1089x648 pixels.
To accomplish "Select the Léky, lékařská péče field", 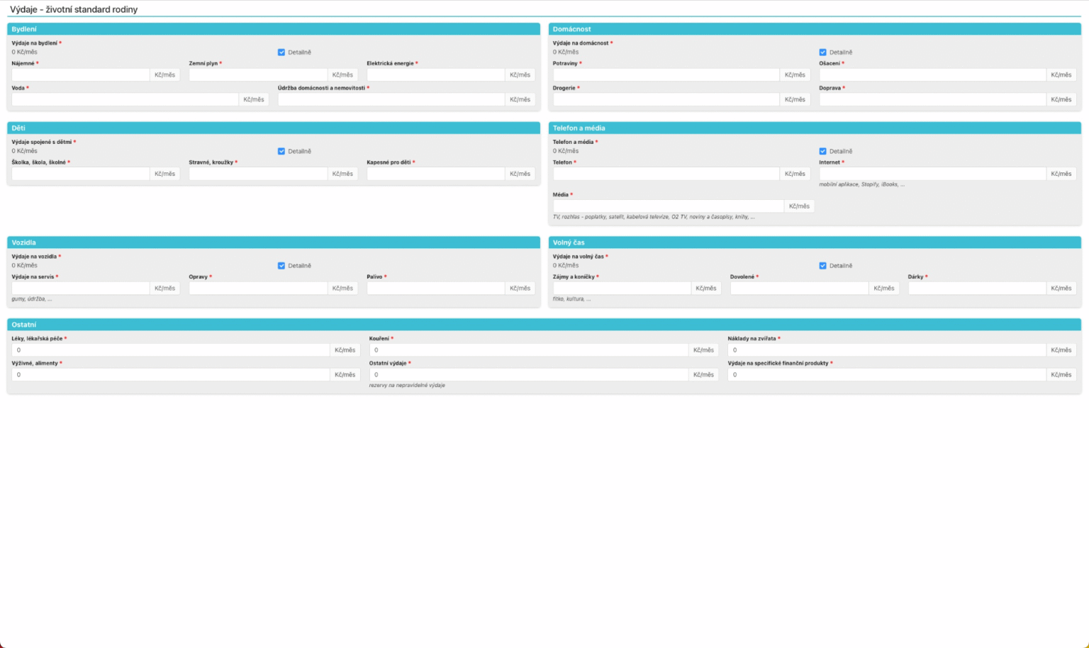I will [x=171, y=350].
